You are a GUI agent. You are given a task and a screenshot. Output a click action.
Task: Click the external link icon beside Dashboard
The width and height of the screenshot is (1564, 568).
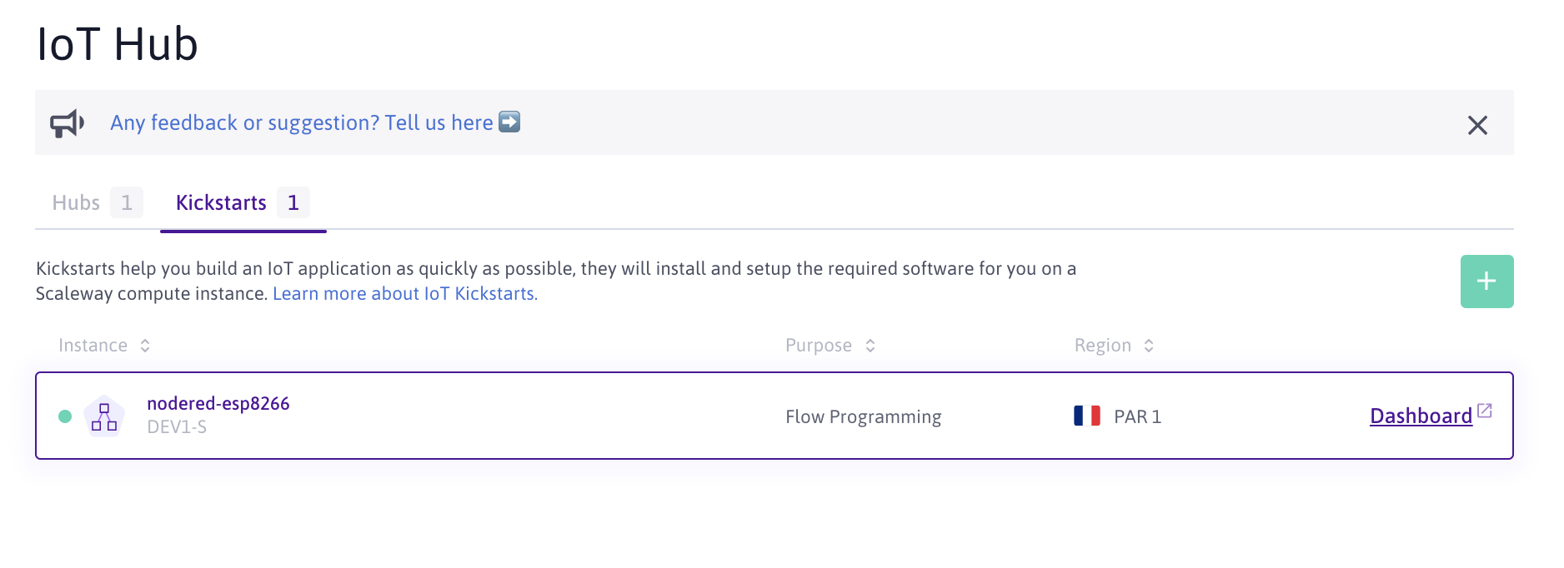(1485, 411)
